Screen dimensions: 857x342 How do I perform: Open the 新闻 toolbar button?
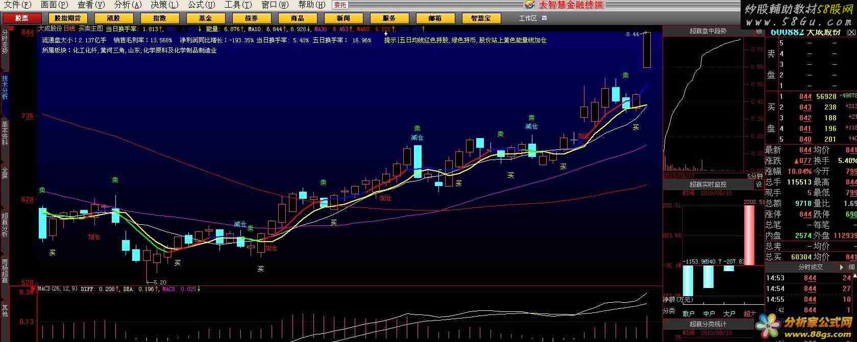point(344,18)
